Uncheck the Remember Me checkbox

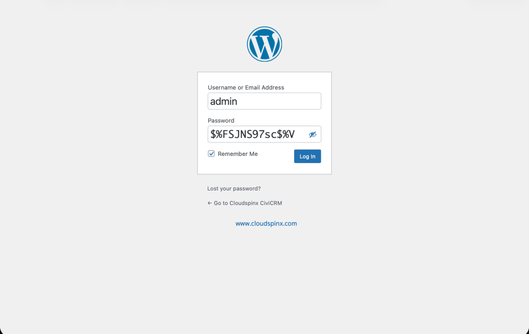[211, 154]
